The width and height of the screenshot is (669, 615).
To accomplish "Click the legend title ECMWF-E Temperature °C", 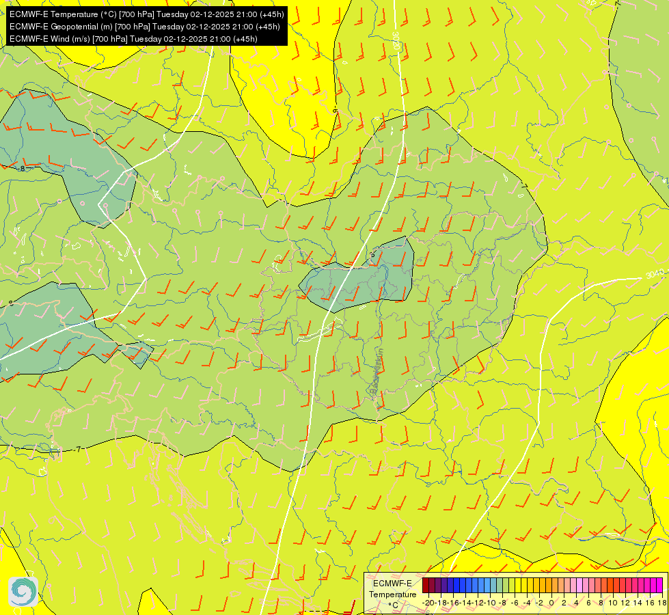I will coord(392,594).
